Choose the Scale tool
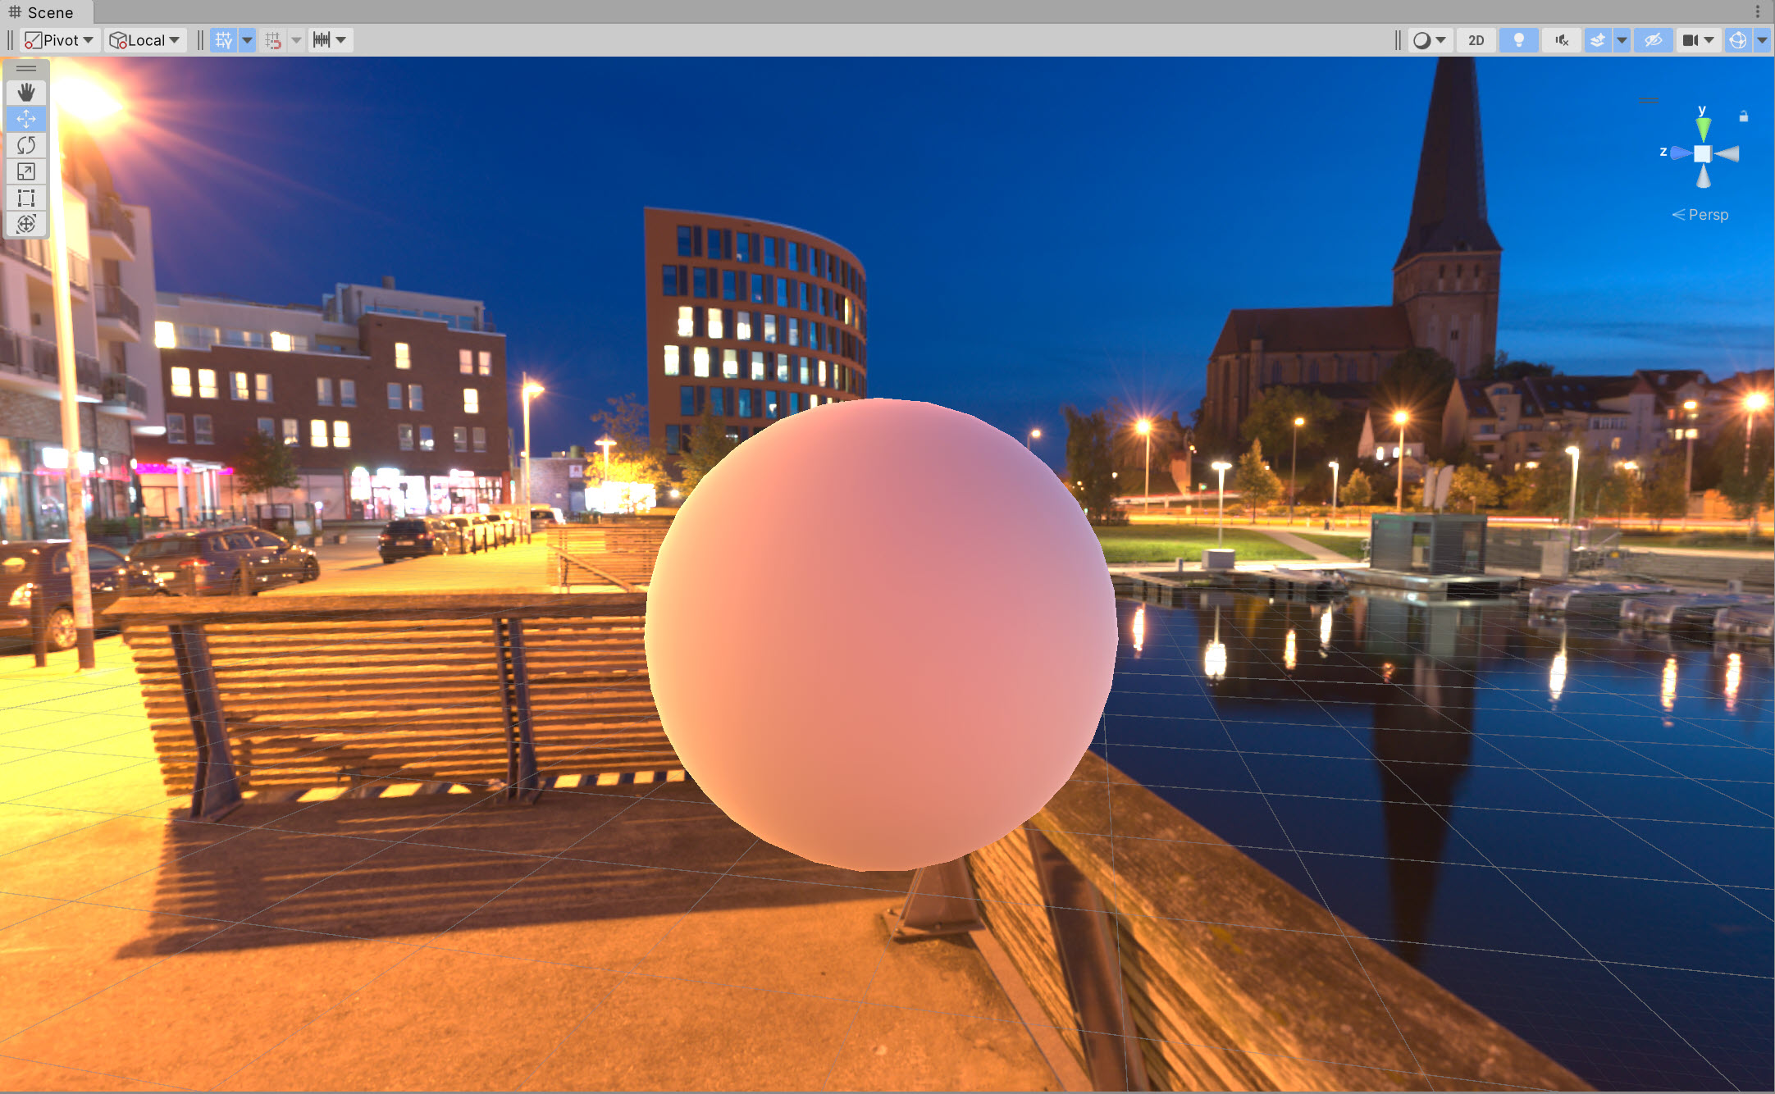 click(x=26, y=171)
